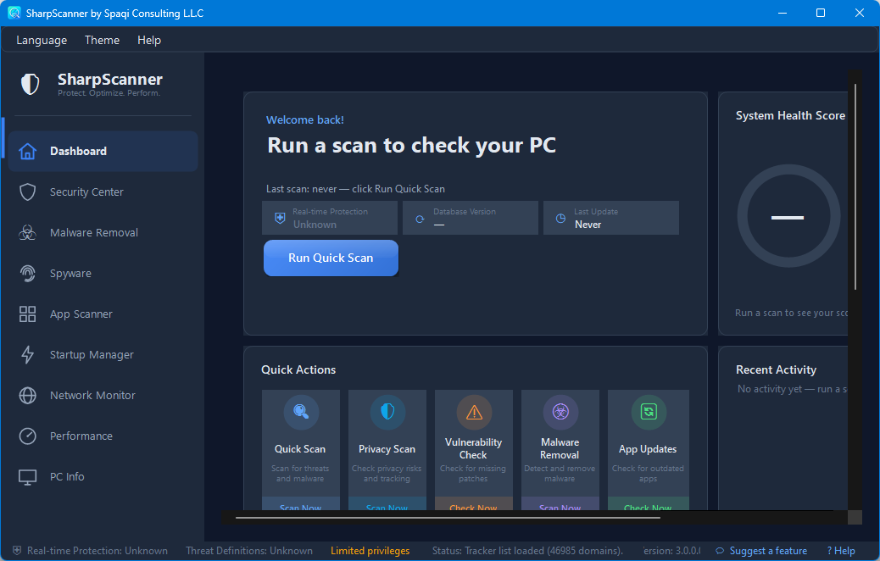Click the Malware Removal biohazard card icon
The width and height of the screenshot is (880, 561).
tap(560, 412)
